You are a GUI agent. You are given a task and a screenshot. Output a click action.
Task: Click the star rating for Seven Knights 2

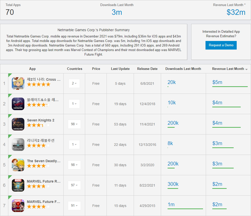coord(38,125)
